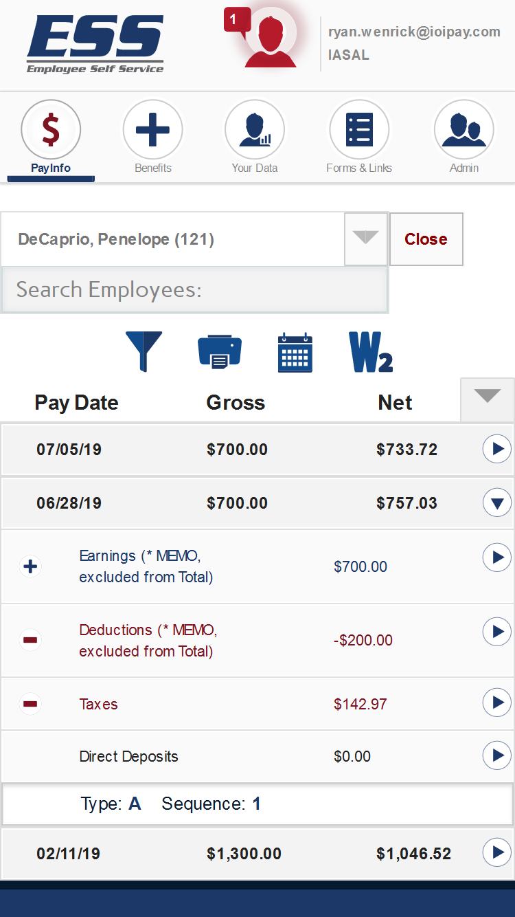This screenshot has width=515, height=917.
Task: Click the Close button
Action: coord(426,239)
